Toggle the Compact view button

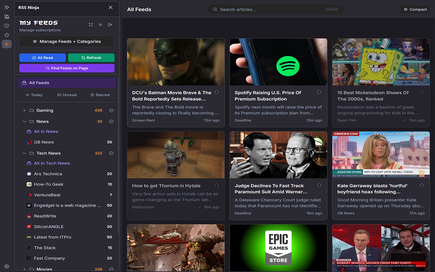click(415, 10)
